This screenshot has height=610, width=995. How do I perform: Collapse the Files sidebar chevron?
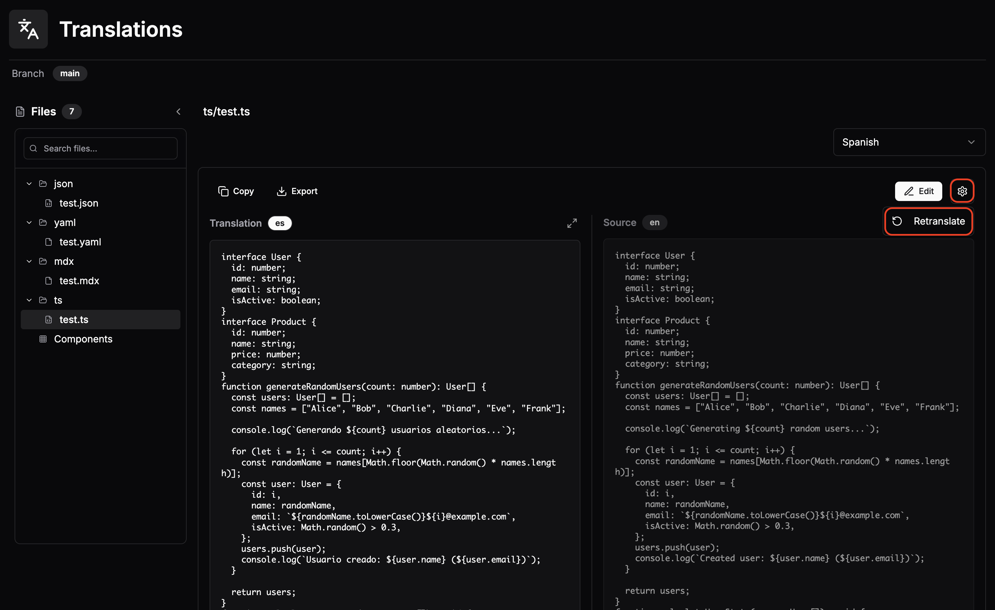[178, 112]
